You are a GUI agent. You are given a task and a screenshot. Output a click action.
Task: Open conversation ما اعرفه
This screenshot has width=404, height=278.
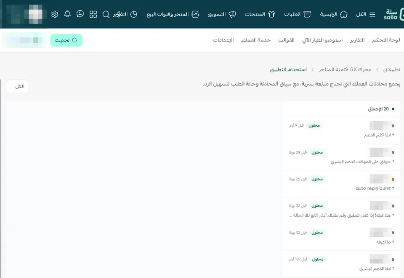pyautogui.click(x=341, y=237)
